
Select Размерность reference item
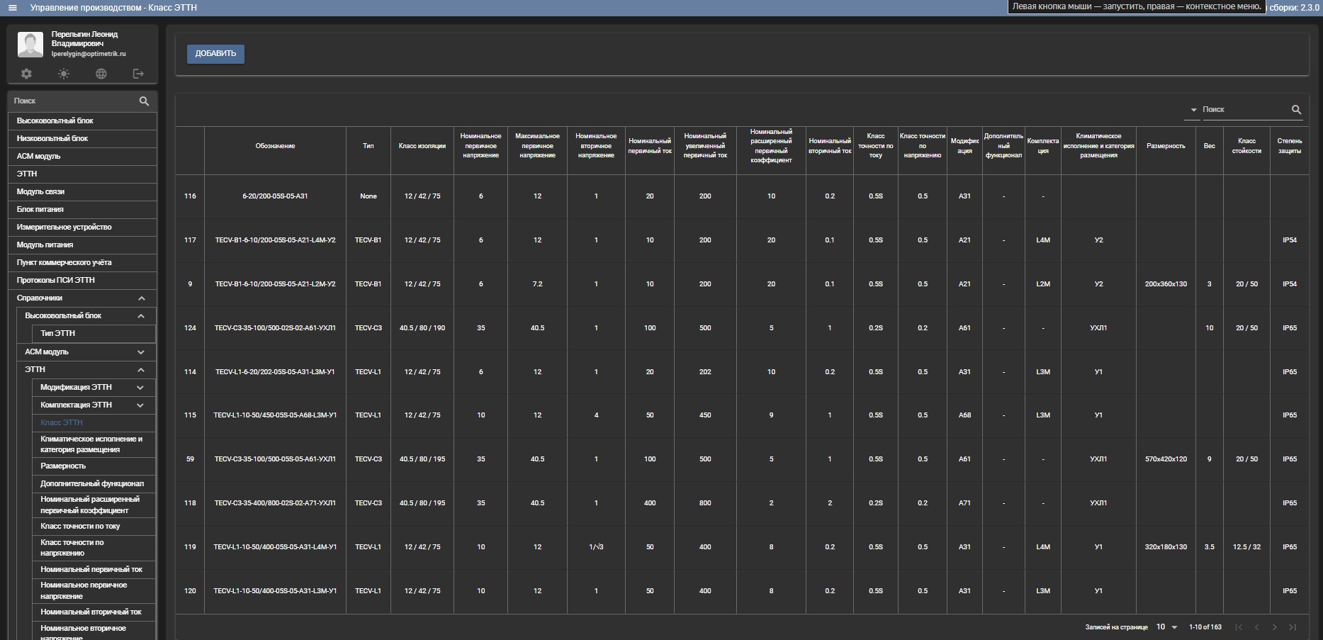pyautogui.click(x=94, y=466)
